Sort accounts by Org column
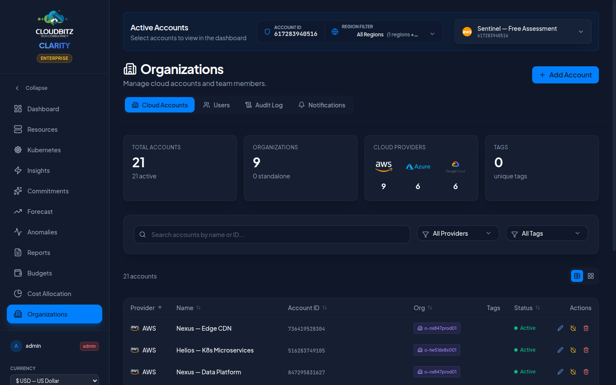The height and width of the screenshot is (385, 616). coord(423,308)
